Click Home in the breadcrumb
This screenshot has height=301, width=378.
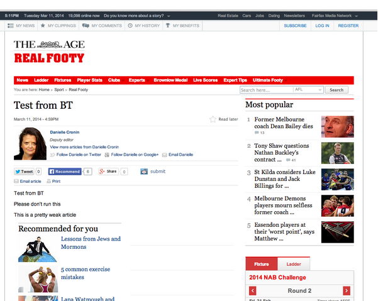point(44,90)
